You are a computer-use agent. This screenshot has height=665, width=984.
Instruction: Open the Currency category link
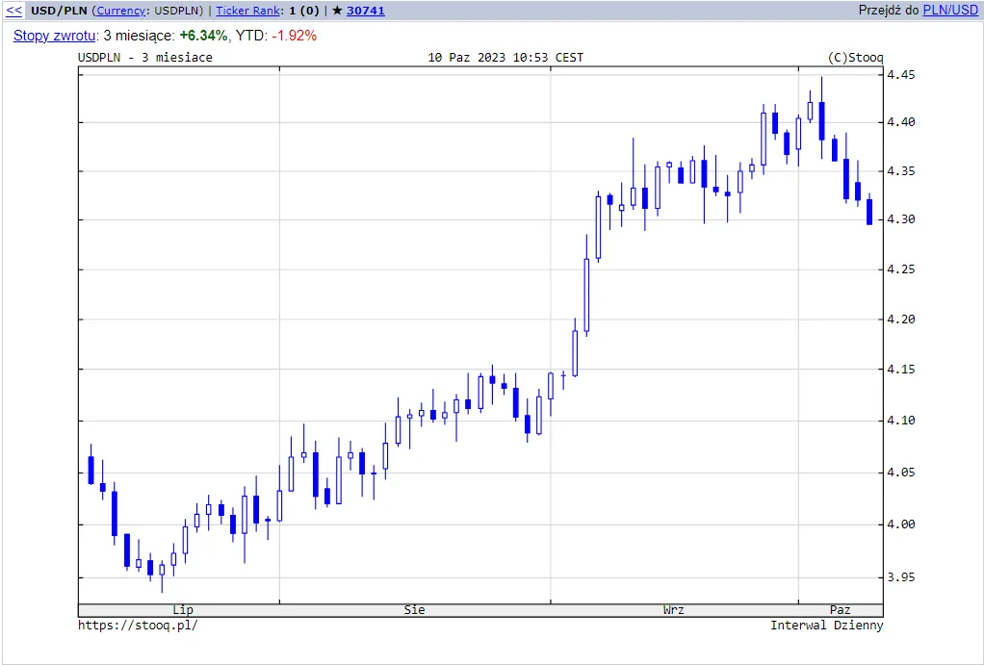coord(120,11)
